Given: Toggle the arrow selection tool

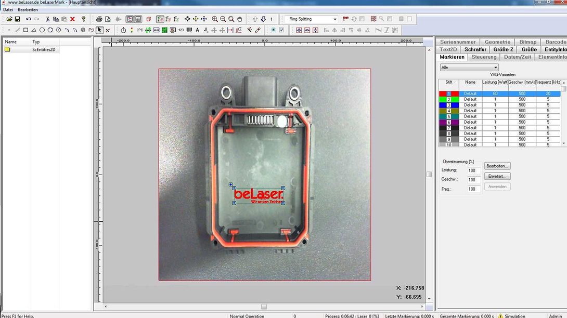Looking at the screenshot, I should 99,30.
